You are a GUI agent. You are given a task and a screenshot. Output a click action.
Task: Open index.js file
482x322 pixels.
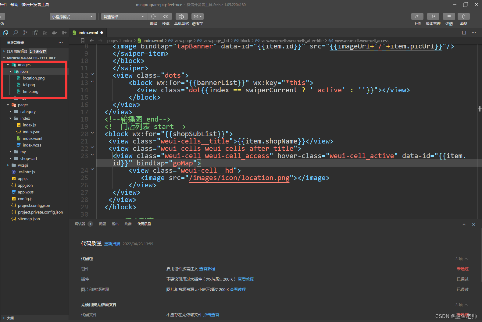pyautogui.click(x=29, y=125)
